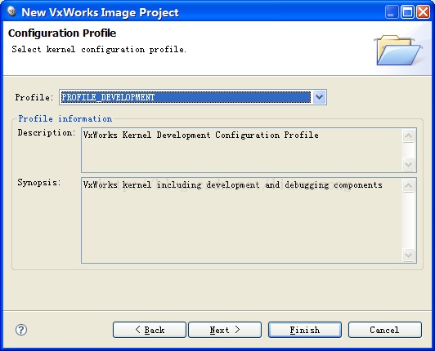Click the folder wizard banner image

(398, 50)
